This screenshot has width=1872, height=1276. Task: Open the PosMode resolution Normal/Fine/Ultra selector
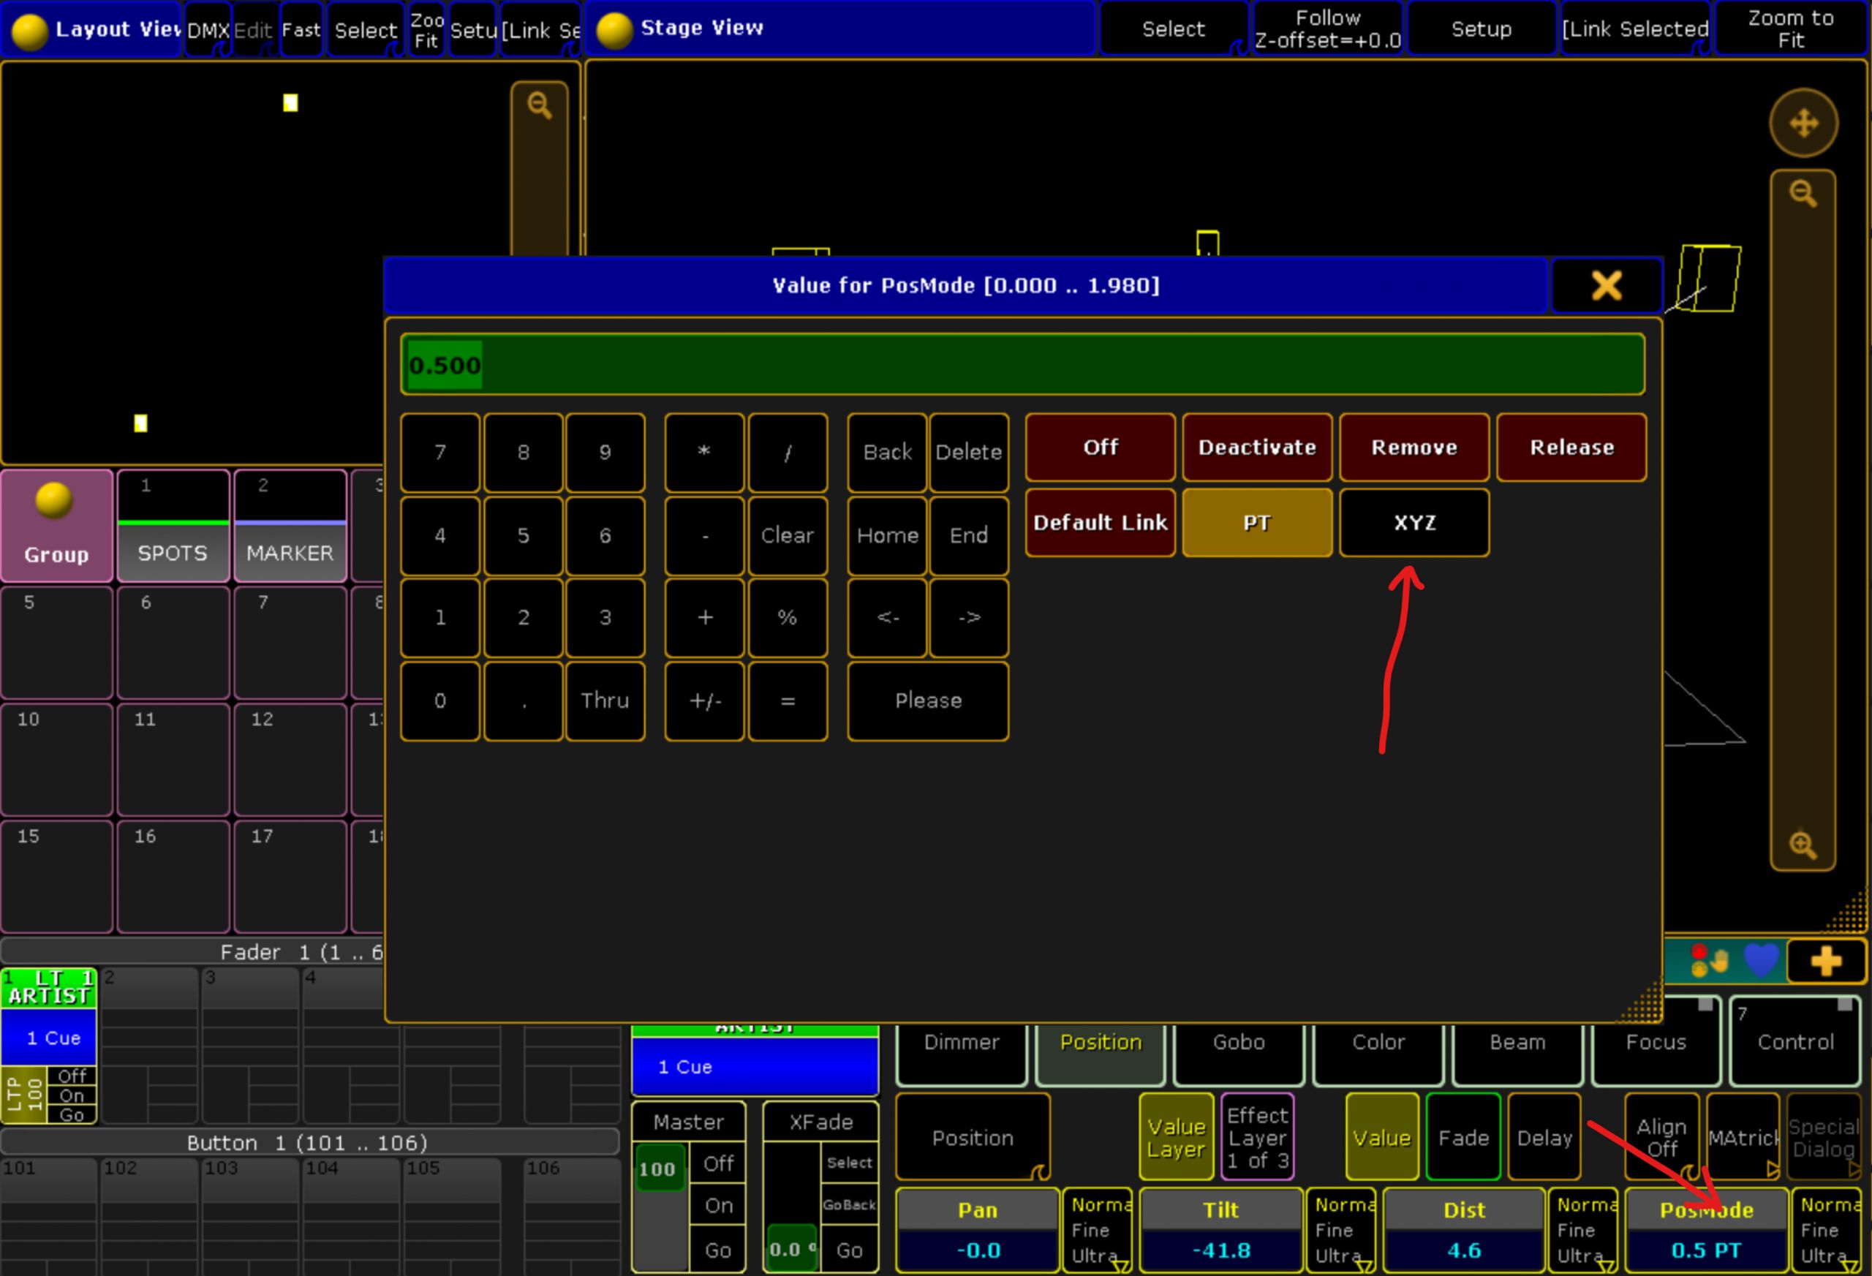pyautogui.click(x=1827, y=1230)
